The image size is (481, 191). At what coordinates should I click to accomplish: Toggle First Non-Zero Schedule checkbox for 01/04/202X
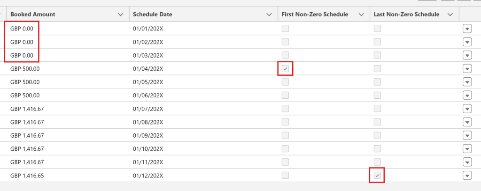pos(285,69)
